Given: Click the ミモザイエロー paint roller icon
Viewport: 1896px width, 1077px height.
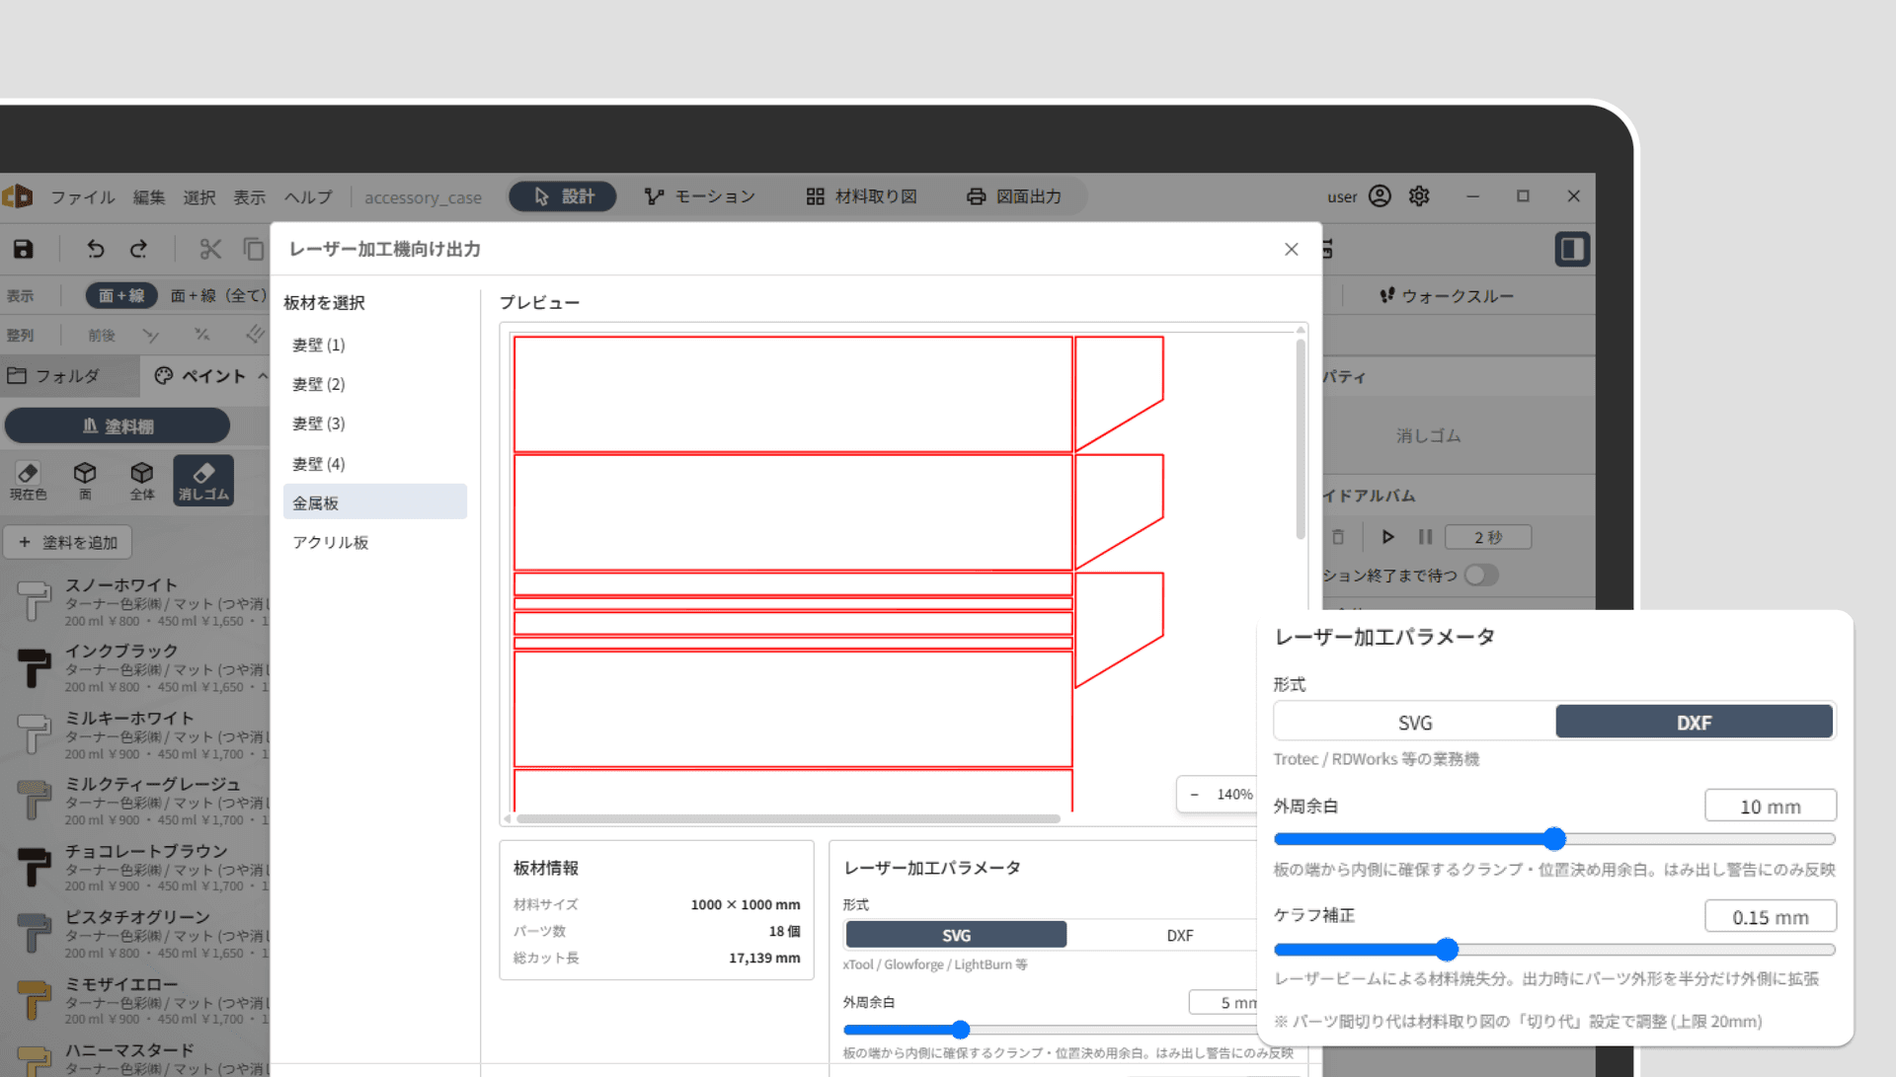Looking at the screenshot, I should (x=34, y=1001).
